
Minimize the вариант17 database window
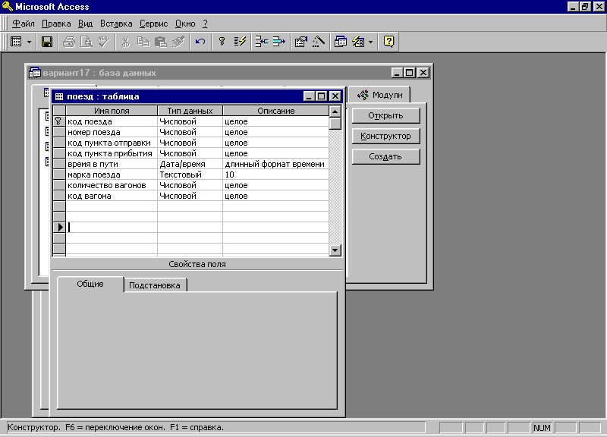coord(397,73)
